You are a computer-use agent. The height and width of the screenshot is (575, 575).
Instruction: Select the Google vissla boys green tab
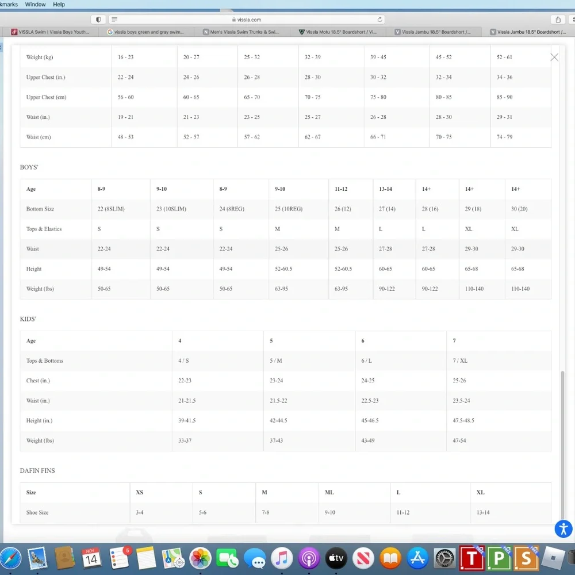(146, 32)
